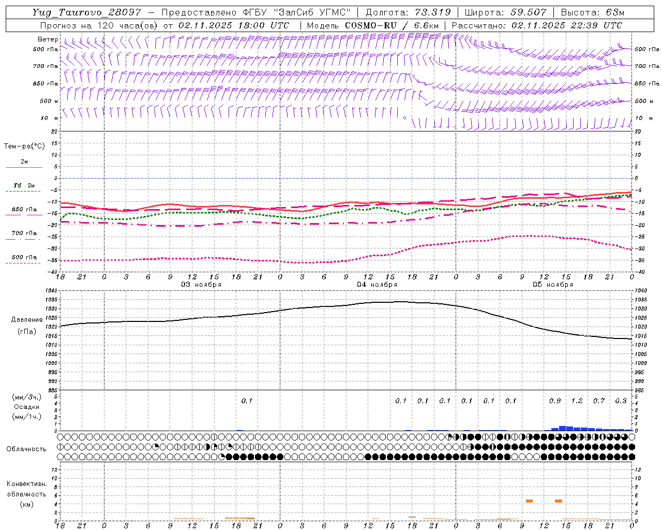
Task: Click the 'Давление' pressure panel label
Action: 27,320
